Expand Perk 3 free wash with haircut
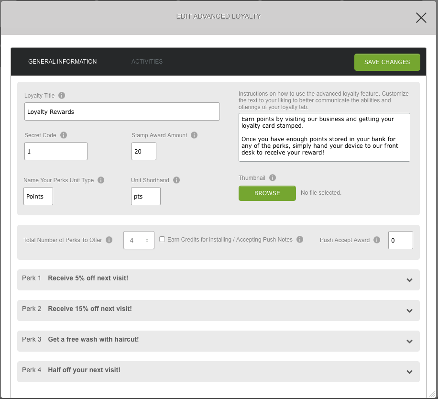The height and width of the screenshot is (399, 438). point(409,341)
